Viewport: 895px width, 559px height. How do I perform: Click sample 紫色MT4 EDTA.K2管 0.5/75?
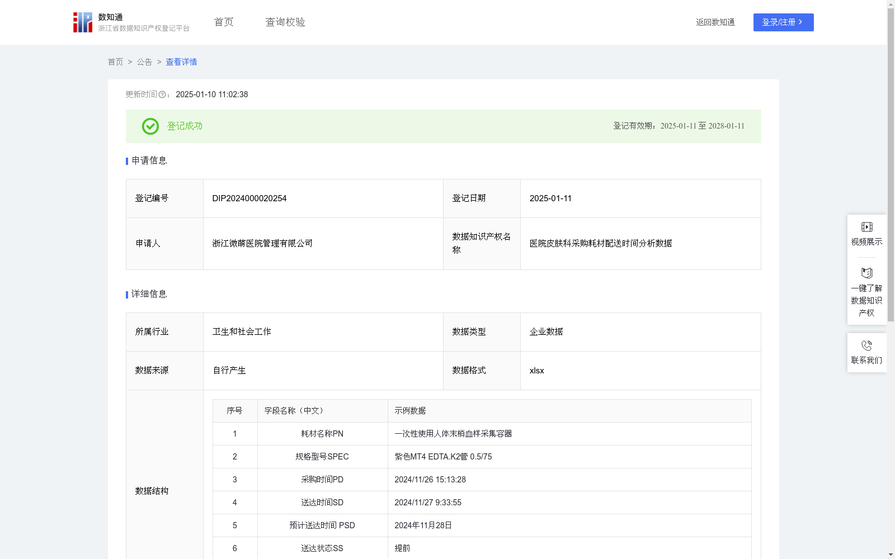click(443, 457)
